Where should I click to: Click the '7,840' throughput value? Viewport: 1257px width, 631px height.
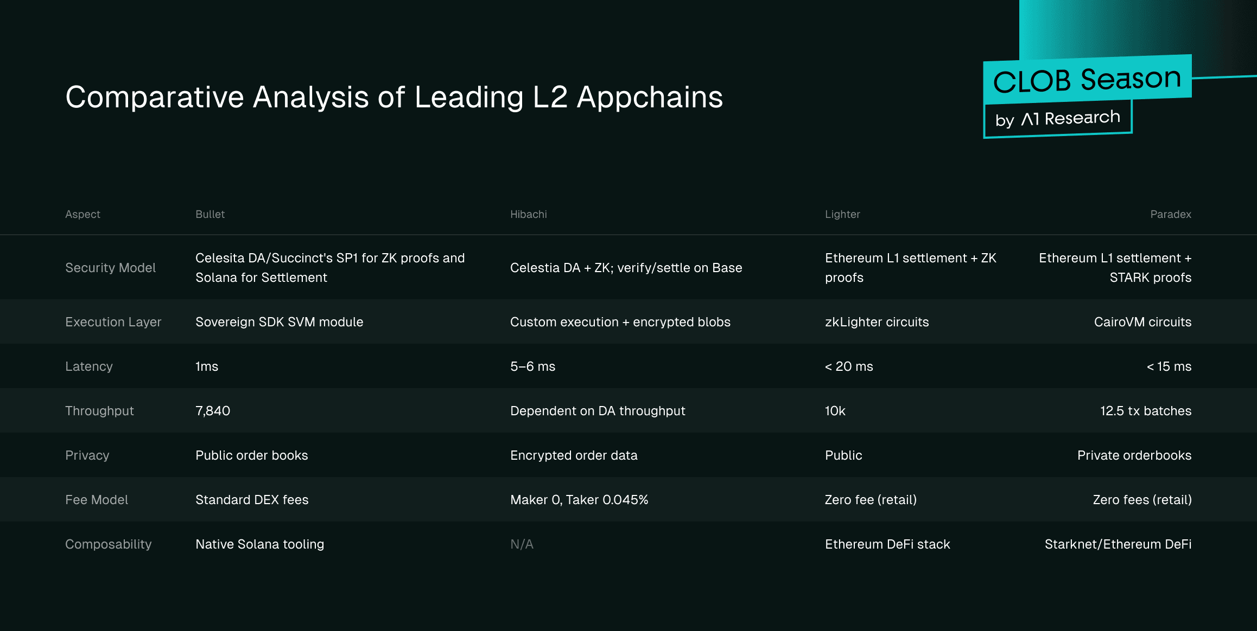[213, 411]
